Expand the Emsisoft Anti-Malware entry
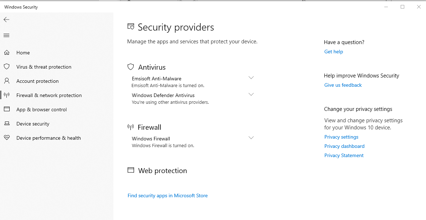The height and width of the screenshot is (220, 426). (251, 78)
